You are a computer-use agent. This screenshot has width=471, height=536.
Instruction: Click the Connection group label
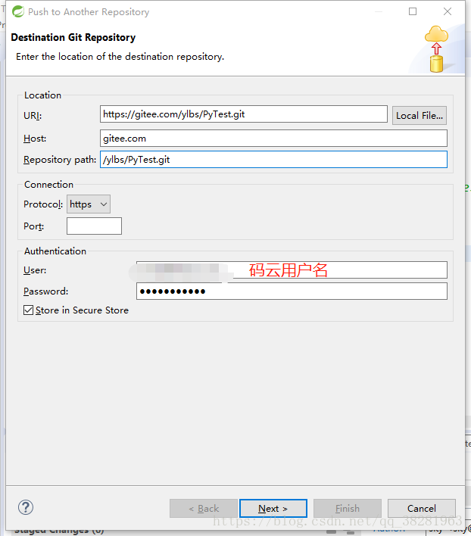coord(49,184)
